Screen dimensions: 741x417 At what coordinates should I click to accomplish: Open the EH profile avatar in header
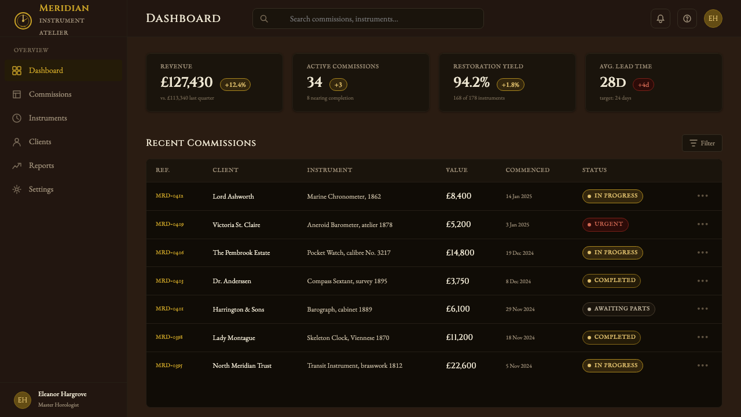point(713,19)
